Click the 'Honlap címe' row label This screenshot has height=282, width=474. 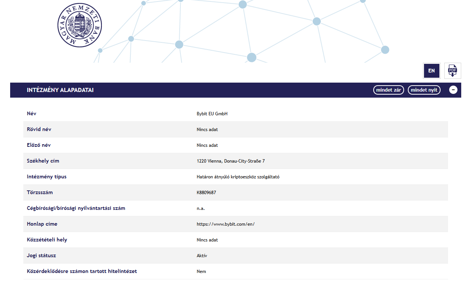[42, 224]
